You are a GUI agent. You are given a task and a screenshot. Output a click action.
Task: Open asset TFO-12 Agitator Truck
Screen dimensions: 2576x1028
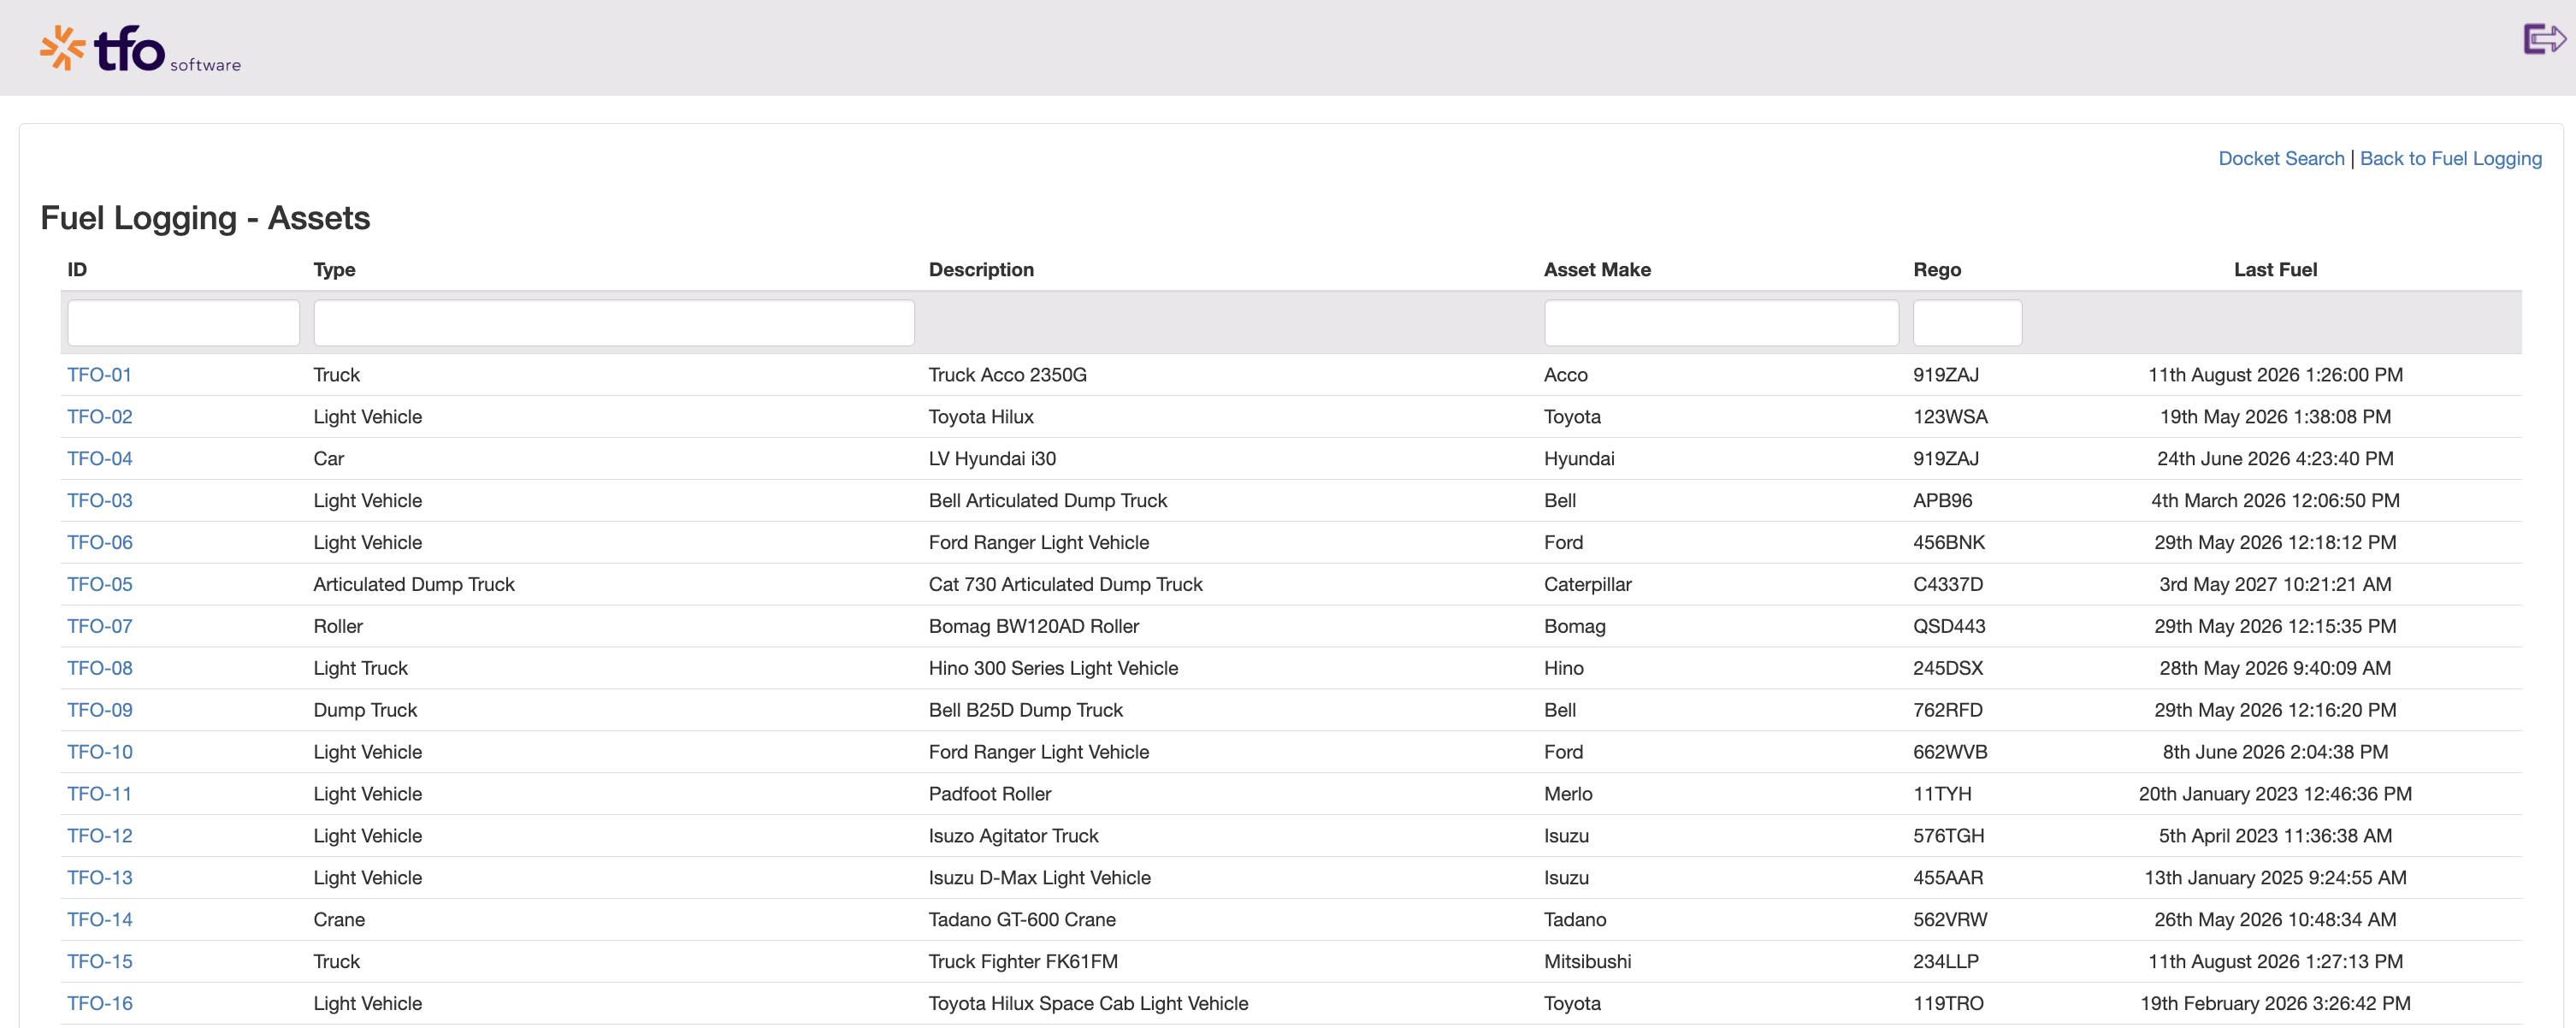[99, 836]
